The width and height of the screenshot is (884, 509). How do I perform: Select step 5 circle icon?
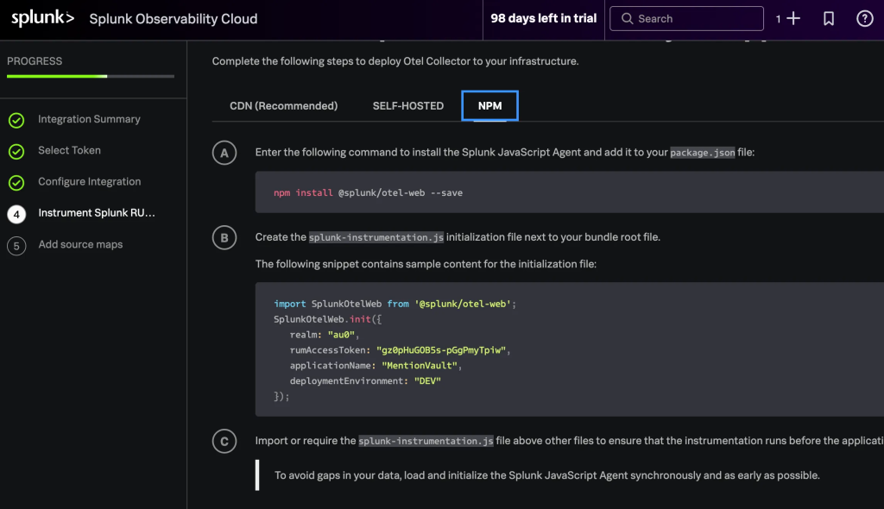coord(16,245)
